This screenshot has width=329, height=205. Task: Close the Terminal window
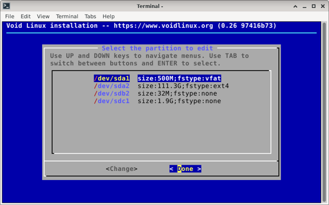coord(323,6)
